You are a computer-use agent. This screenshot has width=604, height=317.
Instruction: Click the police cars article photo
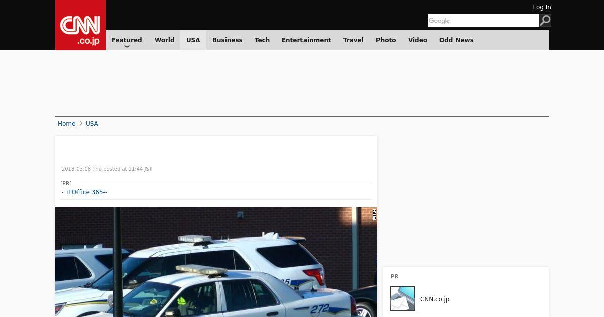point(216,262)
